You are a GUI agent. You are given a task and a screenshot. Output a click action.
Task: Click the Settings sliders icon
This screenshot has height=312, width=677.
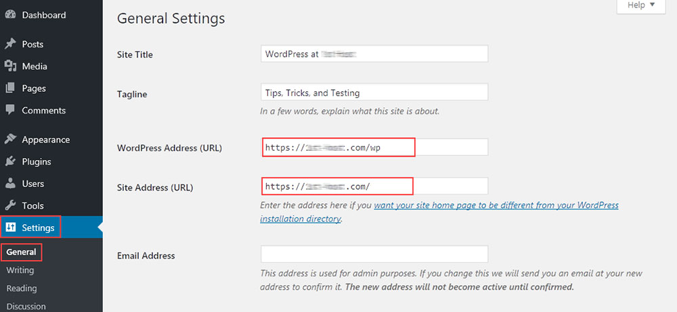10,227
